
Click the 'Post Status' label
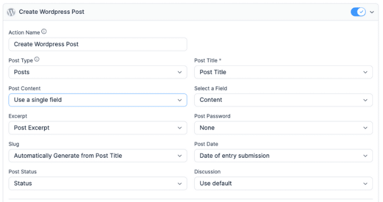point(22,172)
